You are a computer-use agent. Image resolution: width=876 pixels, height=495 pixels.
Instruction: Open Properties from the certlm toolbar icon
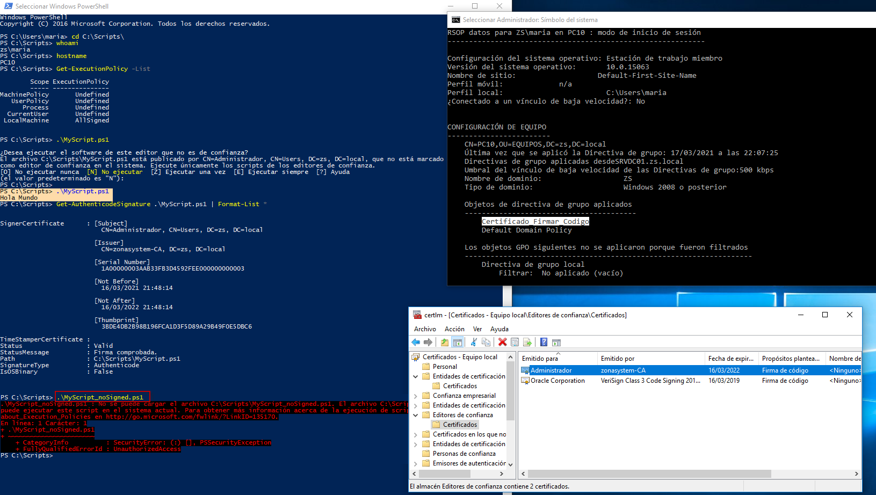pyautogui.click(x=515, y=342)
